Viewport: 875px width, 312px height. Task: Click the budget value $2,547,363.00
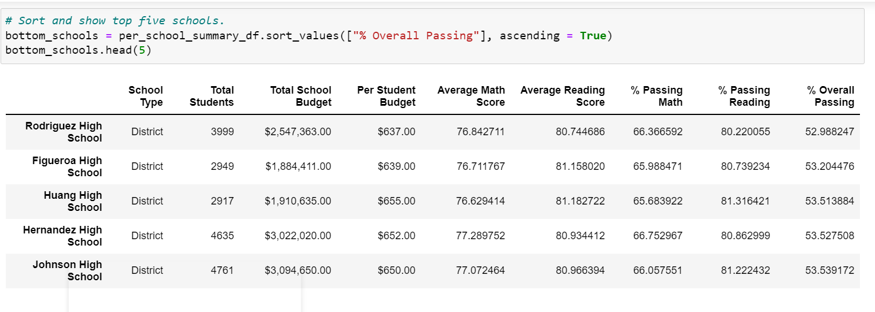[298, 132]
